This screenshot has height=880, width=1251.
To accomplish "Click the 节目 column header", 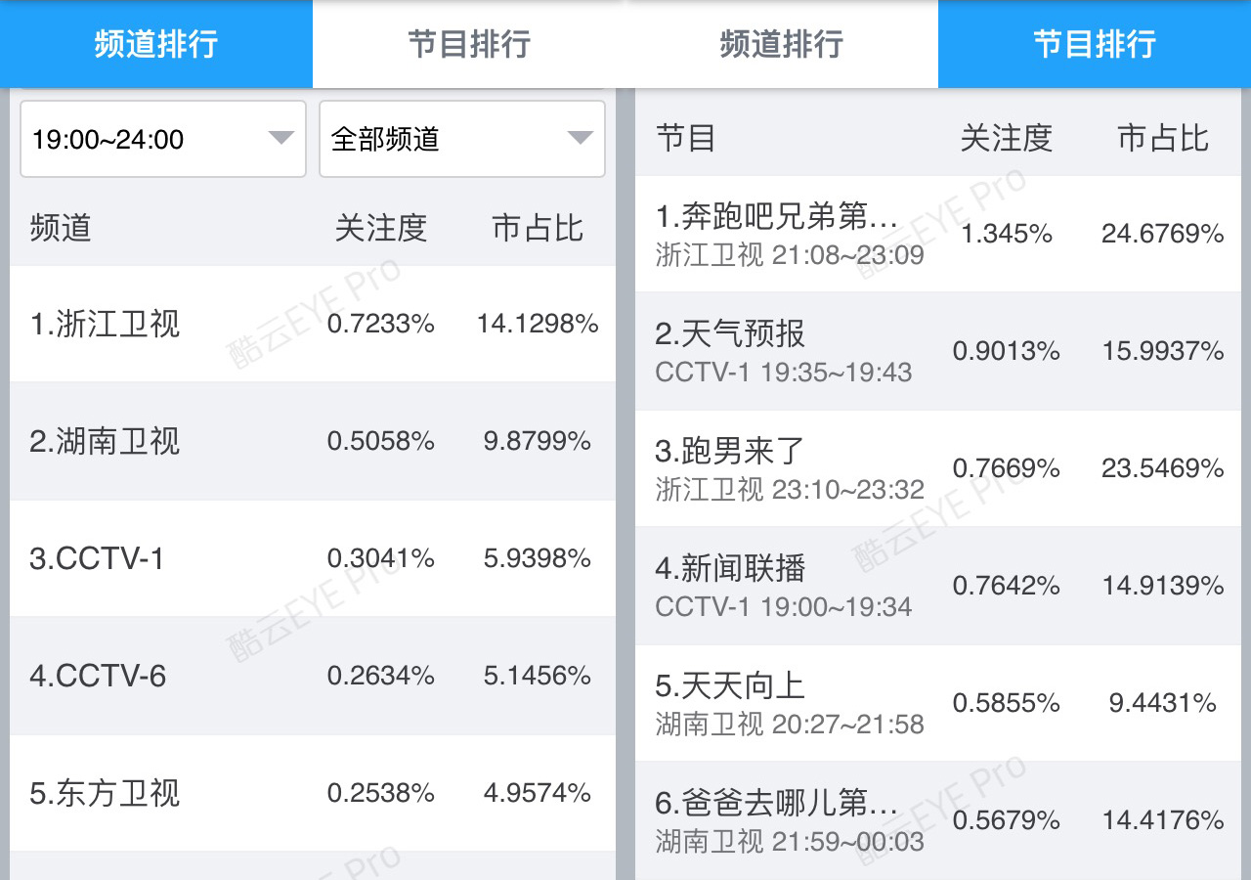I will [x=686, y=138].
